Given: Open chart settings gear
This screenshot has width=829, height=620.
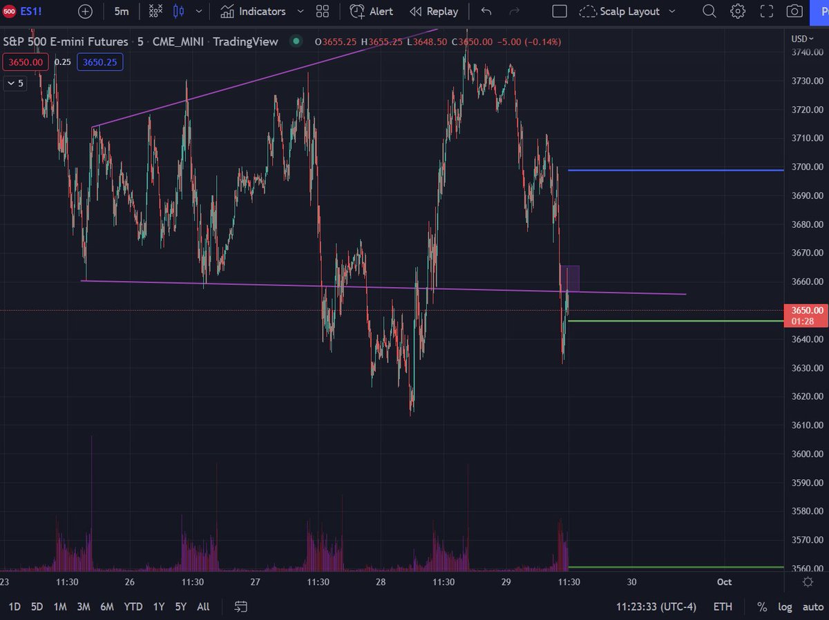Looking at the screenshot, I should tap(737, 11).
